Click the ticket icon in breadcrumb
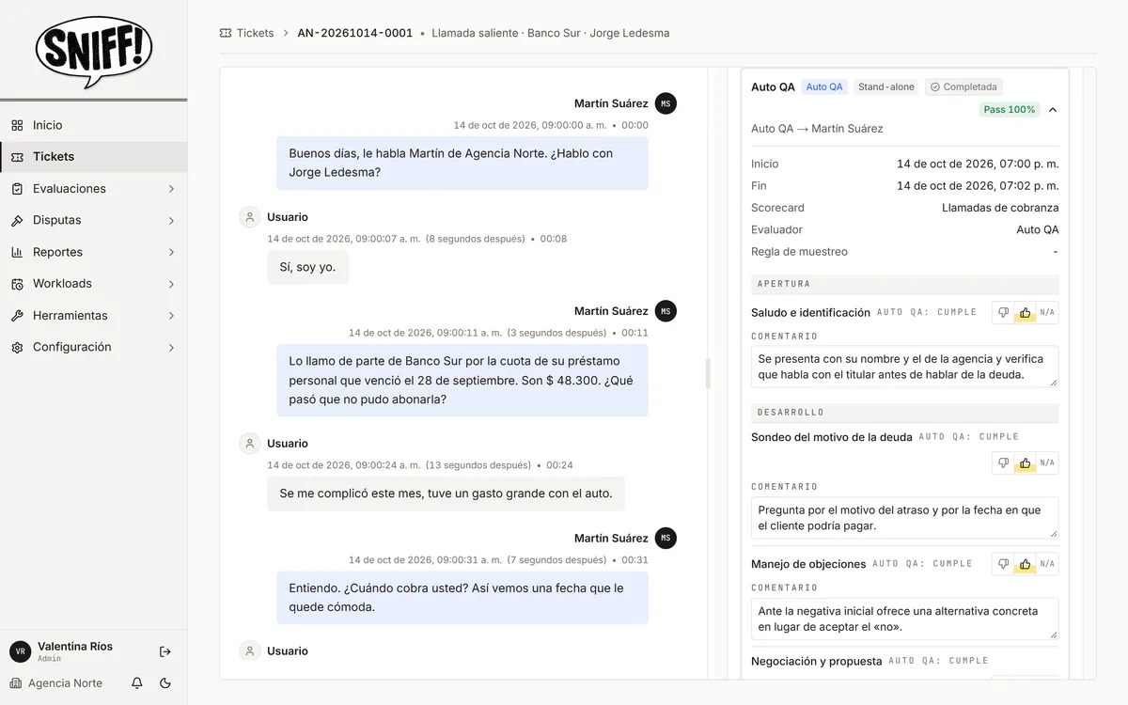Screen dimensions: 1128x705 pyautogui.click(x=226, y=33)
